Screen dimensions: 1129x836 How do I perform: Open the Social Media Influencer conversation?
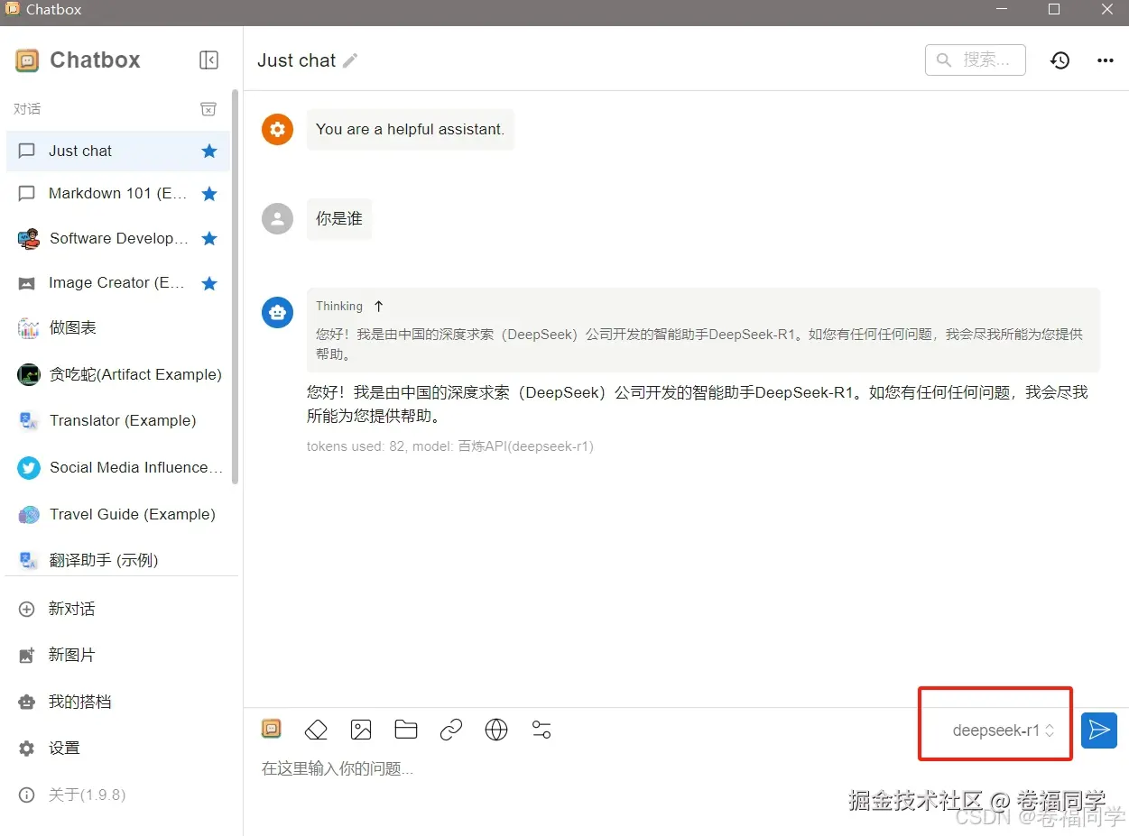click(118, 468)
